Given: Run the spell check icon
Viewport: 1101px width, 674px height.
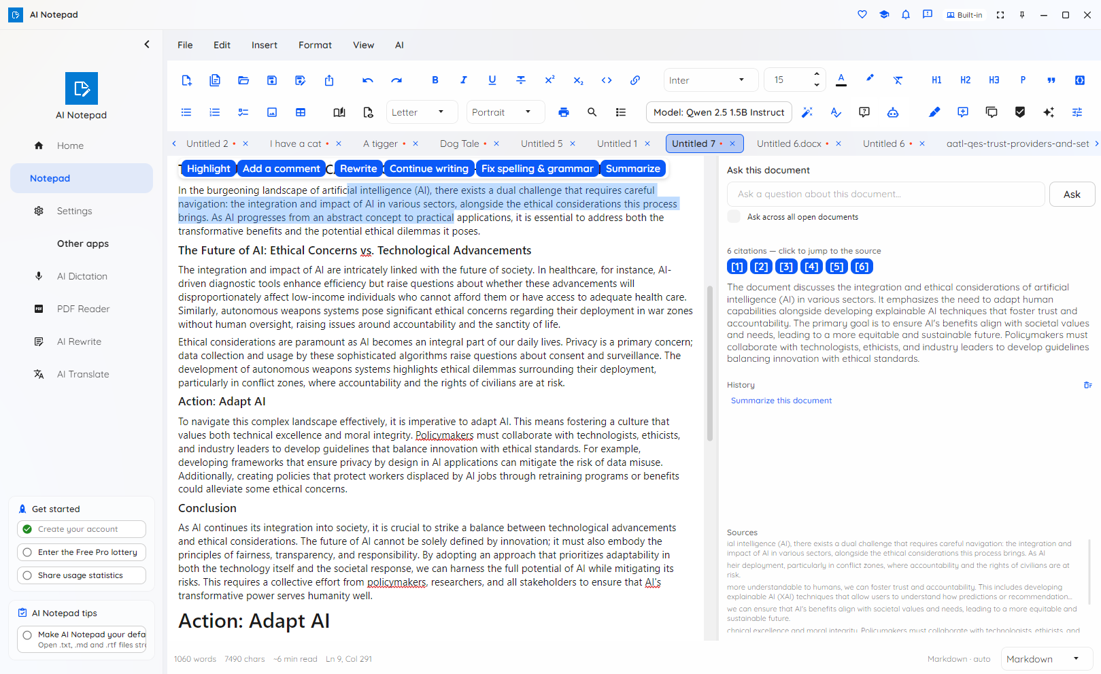Looking at the screenshot, I should pyautogui.click(x=836, y=112).
